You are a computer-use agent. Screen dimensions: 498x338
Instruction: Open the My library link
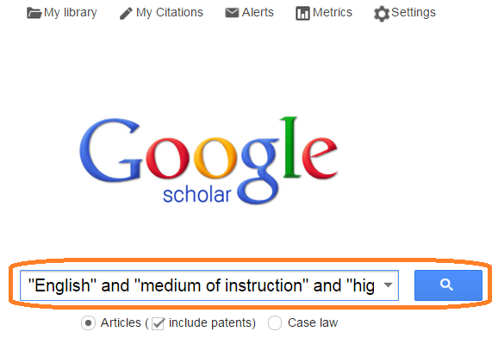tap(70, 12)
